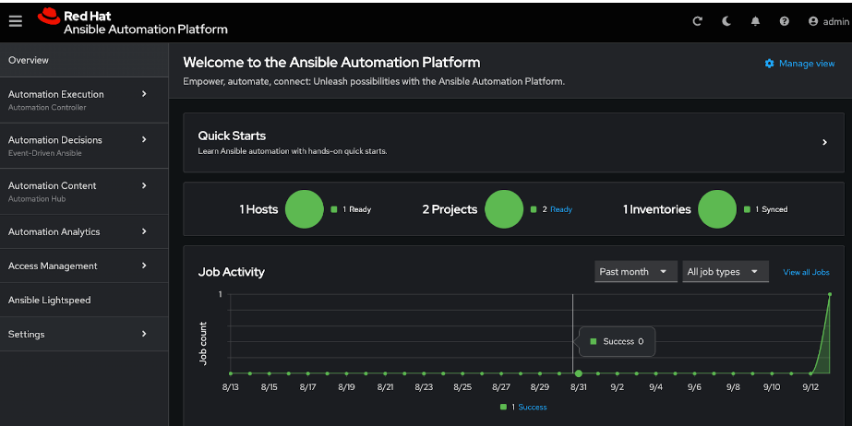
Task: Click the 1 Synced legend for Inventories
Action: (765, 209)
